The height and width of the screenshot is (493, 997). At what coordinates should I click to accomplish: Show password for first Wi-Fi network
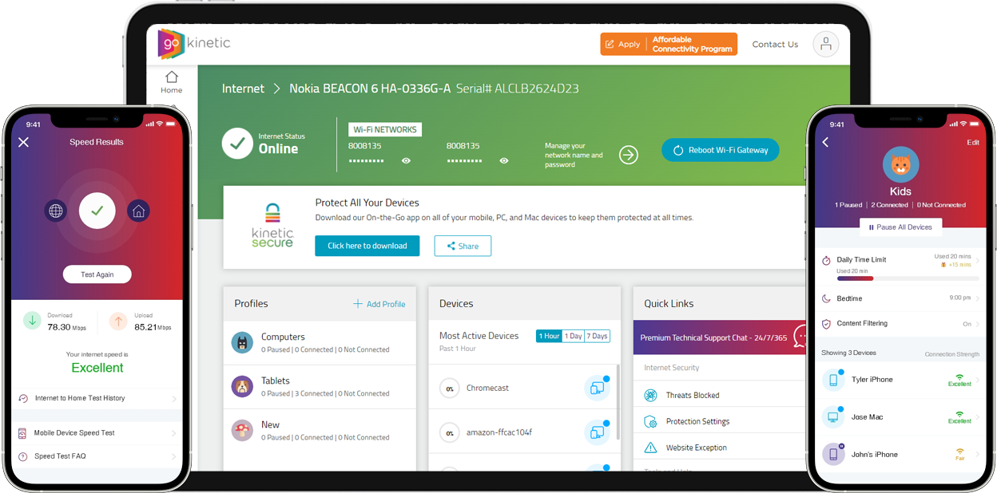[x=406, y=161]
